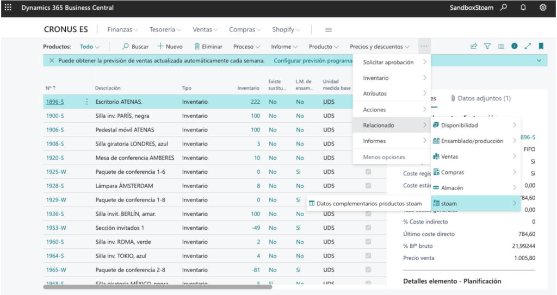Image resolution: width=557 pixels, height=295 pixels.
Task: Expand the page with the arrows icon
Action: coord(528,46)
